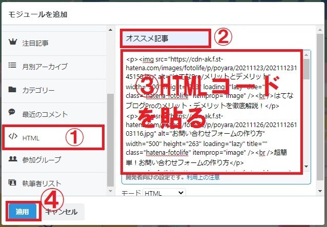Click the settings panel scroll down arrow
The width and height of the screenshot is (327, 227).
(x=320, y=191)
